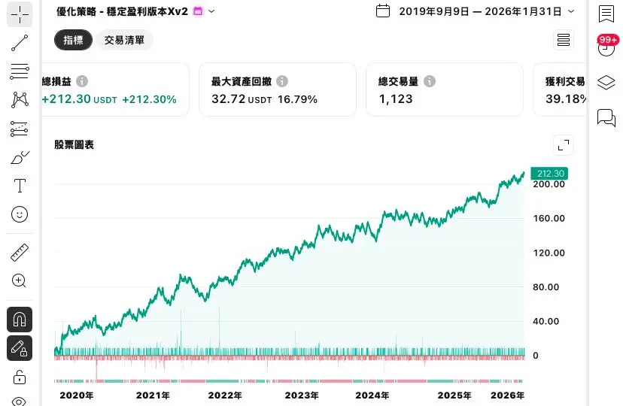Viewport: 623px width, 406px height.
Task: Show info for 總損益 metric
Action: point(82,81)
